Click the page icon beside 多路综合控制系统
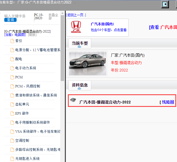This screenshot has width=177, height=162. pyautogui.click(x=12, y=150)
